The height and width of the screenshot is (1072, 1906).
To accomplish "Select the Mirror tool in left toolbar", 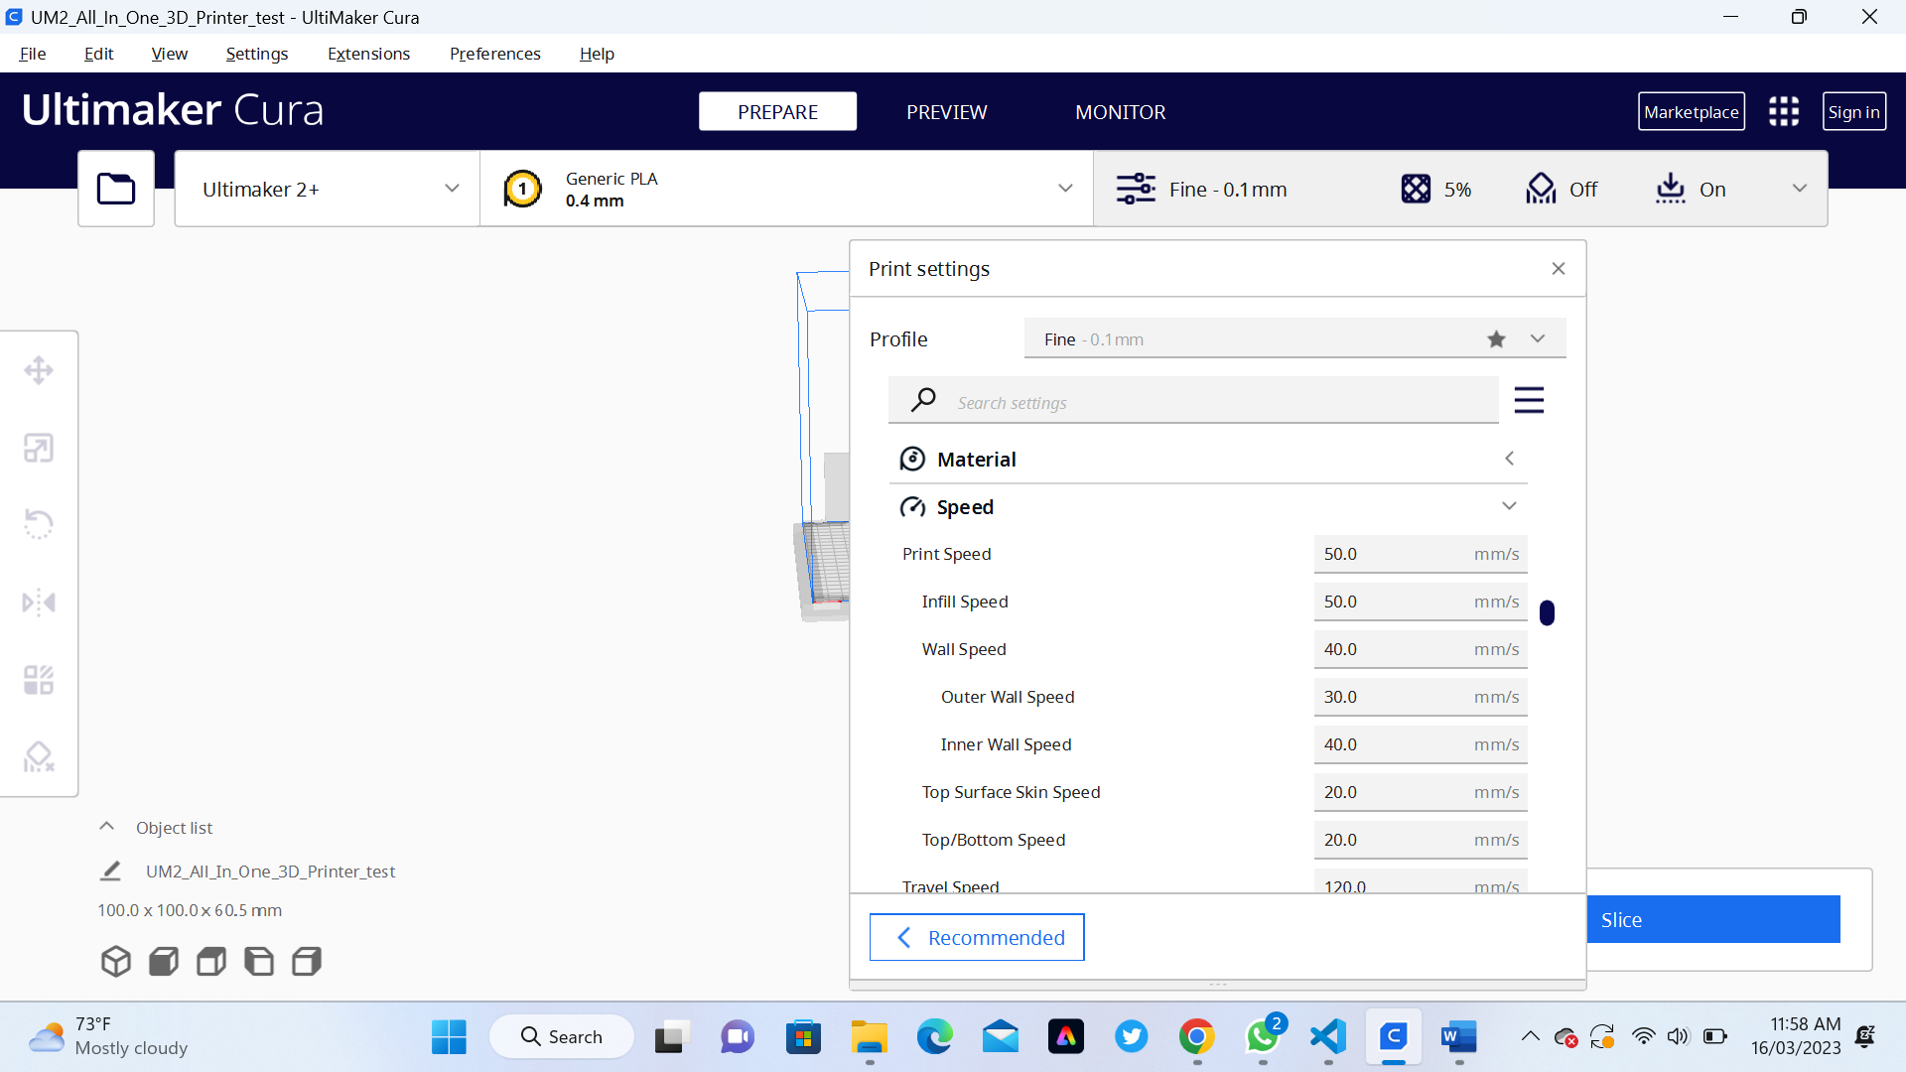I will pyautogui.click(x=39, y=603).
